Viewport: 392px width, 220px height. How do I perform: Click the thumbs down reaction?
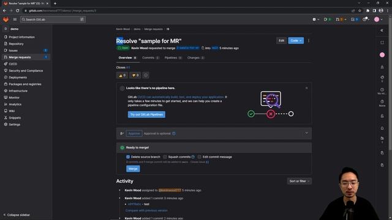135,75
